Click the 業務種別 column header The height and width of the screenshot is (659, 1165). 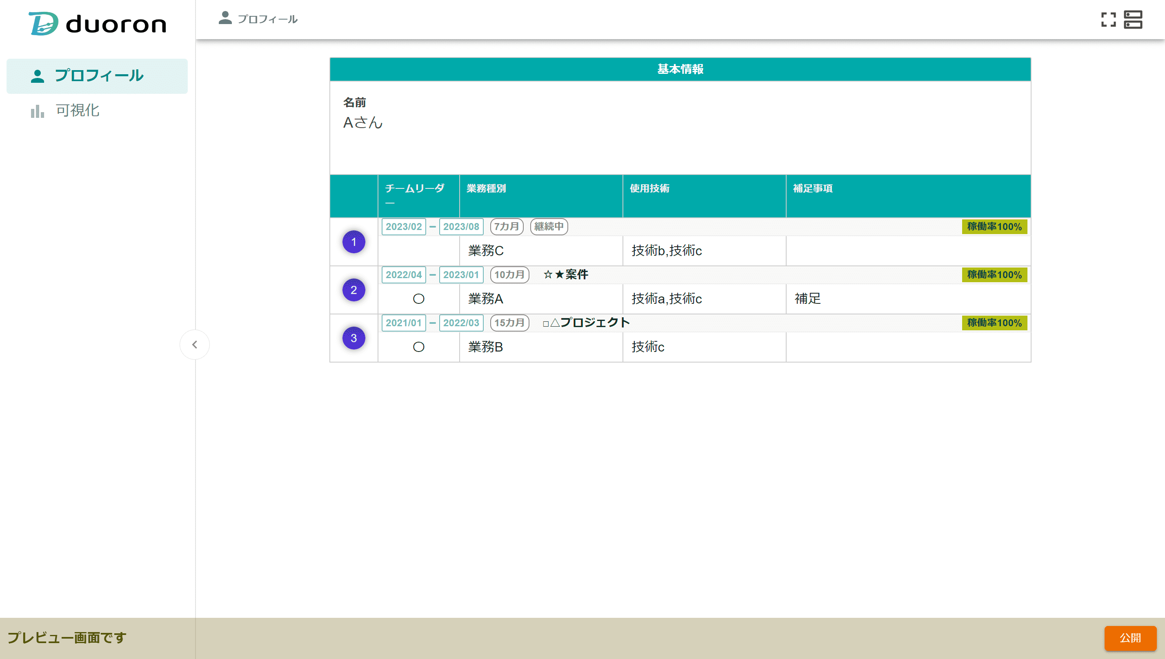coord(541,195)
